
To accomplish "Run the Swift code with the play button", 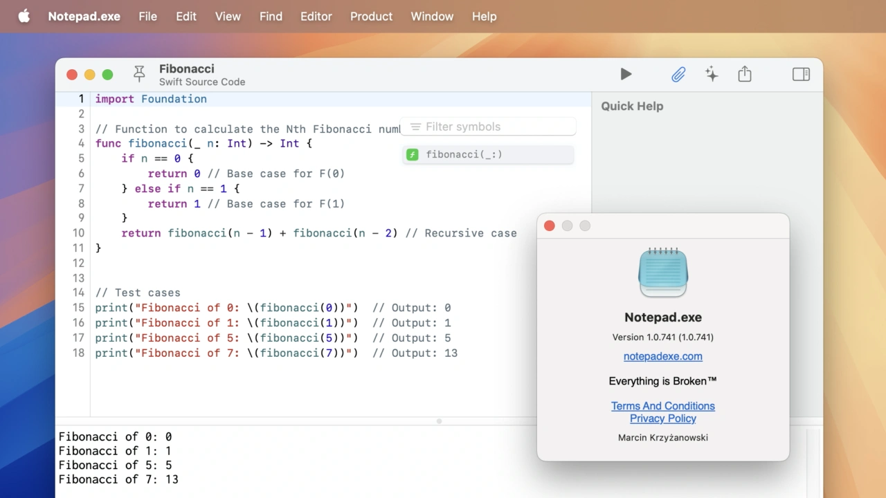I will [626, 74].
